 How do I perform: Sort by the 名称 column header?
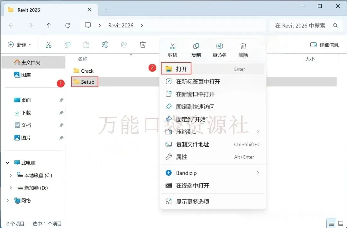point(83,59)
